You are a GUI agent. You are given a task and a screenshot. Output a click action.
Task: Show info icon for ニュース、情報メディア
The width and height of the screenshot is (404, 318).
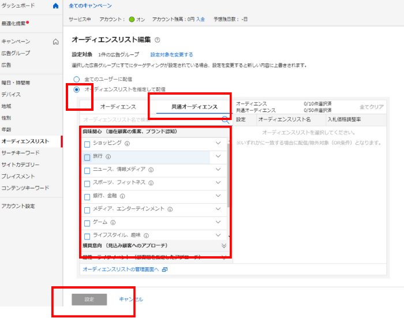[151, 170]
